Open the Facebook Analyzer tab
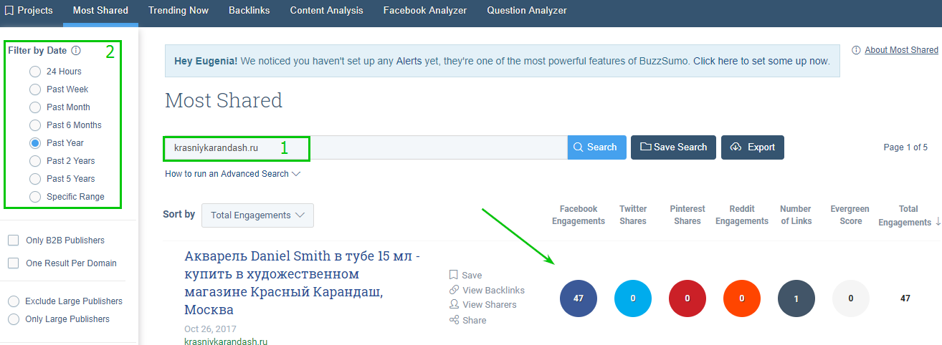The image size is (942, 345). pyautogui.click(x=424, y=11)
